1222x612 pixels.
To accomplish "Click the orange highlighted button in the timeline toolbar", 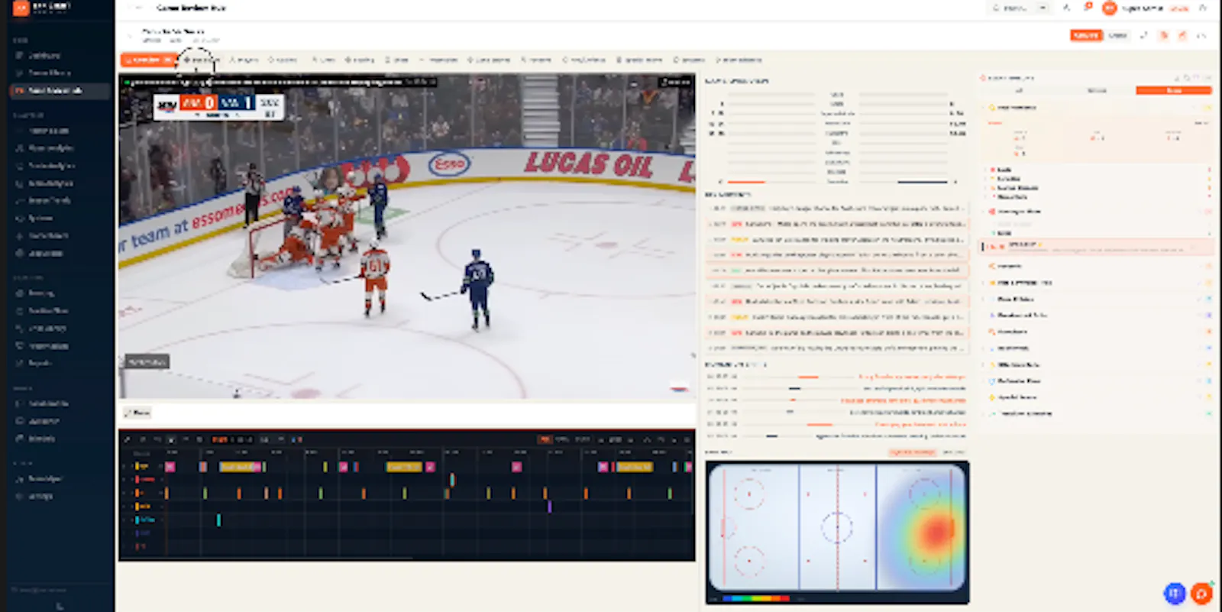I will coord(545,439).
